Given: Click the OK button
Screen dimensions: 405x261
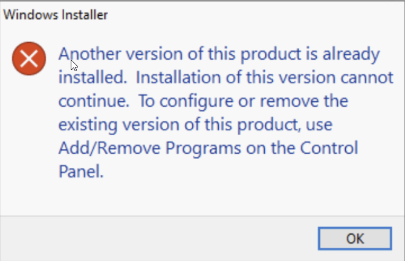Looking at the screenshot, I should (355, 239).
